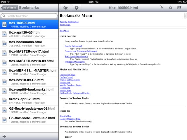Open the favorites star toolbar button
Image resolution: width=187 pixels, height=140 pixels.
point(65,8)
